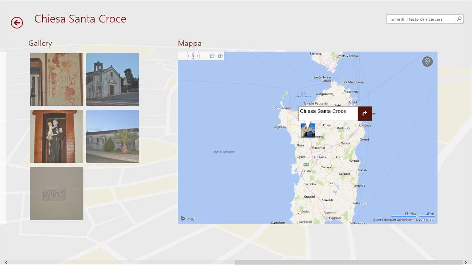The image size is (472, 265).
Task: Click Porto Torres label on the map
Action: coord(282,108)
